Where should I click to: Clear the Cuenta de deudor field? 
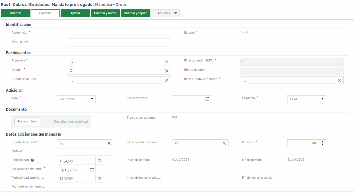click(x=167, y=80)
